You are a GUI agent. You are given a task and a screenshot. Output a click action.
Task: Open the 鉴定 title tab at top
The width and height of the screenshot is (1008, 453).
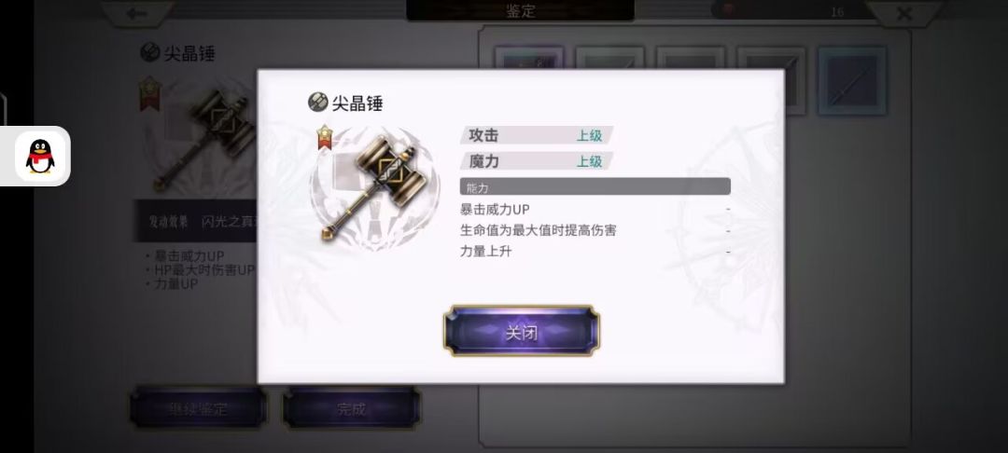[520, 10]
